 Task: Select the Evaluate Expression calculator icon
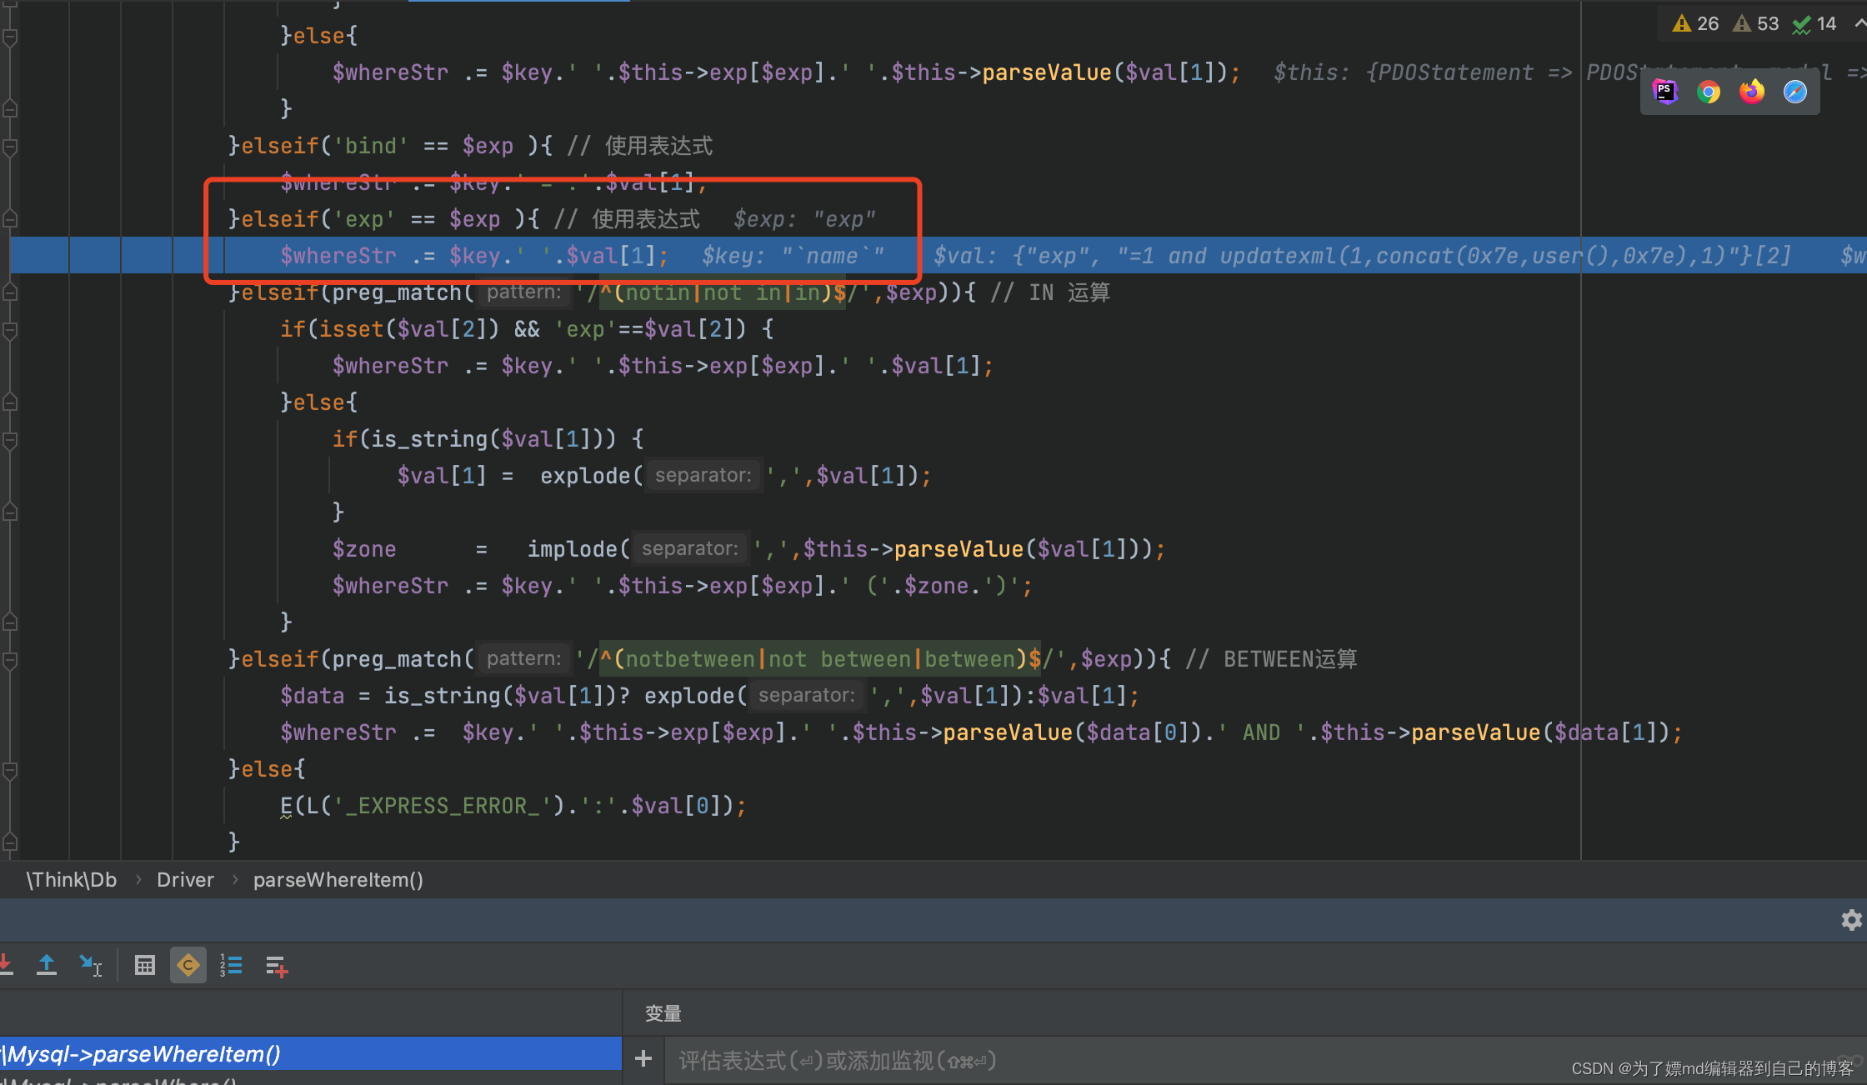coord(146,964)
